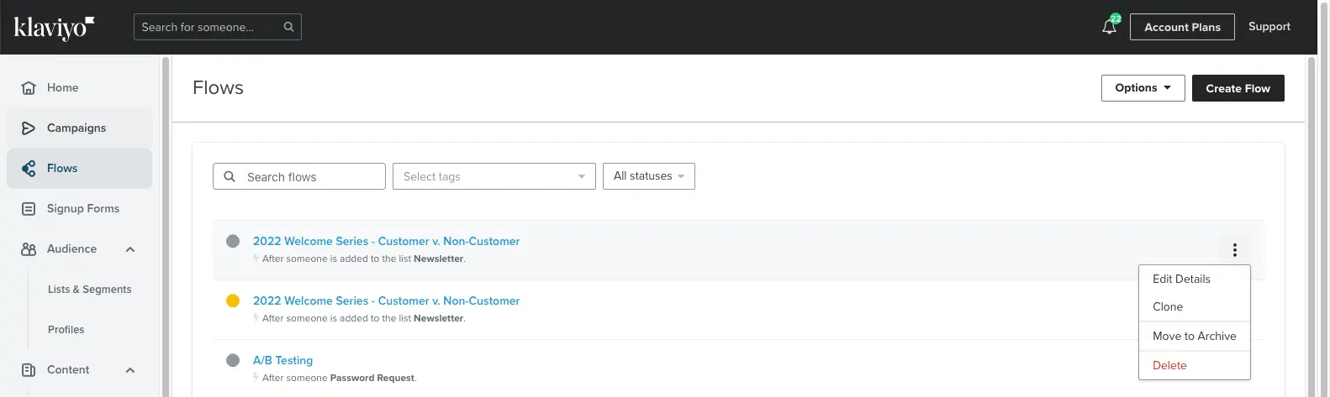Click the Create Flow button
Viewport: 1330px width, 397px height.
pyautogui.click(x=1238, y=88)
